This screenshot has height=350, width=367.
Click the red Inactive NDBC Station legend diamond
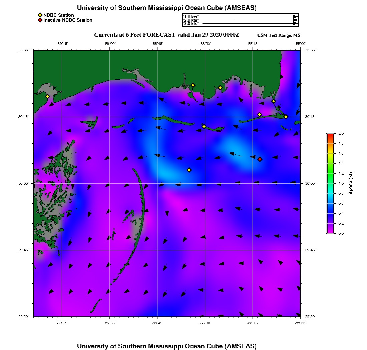click(40, 20)
